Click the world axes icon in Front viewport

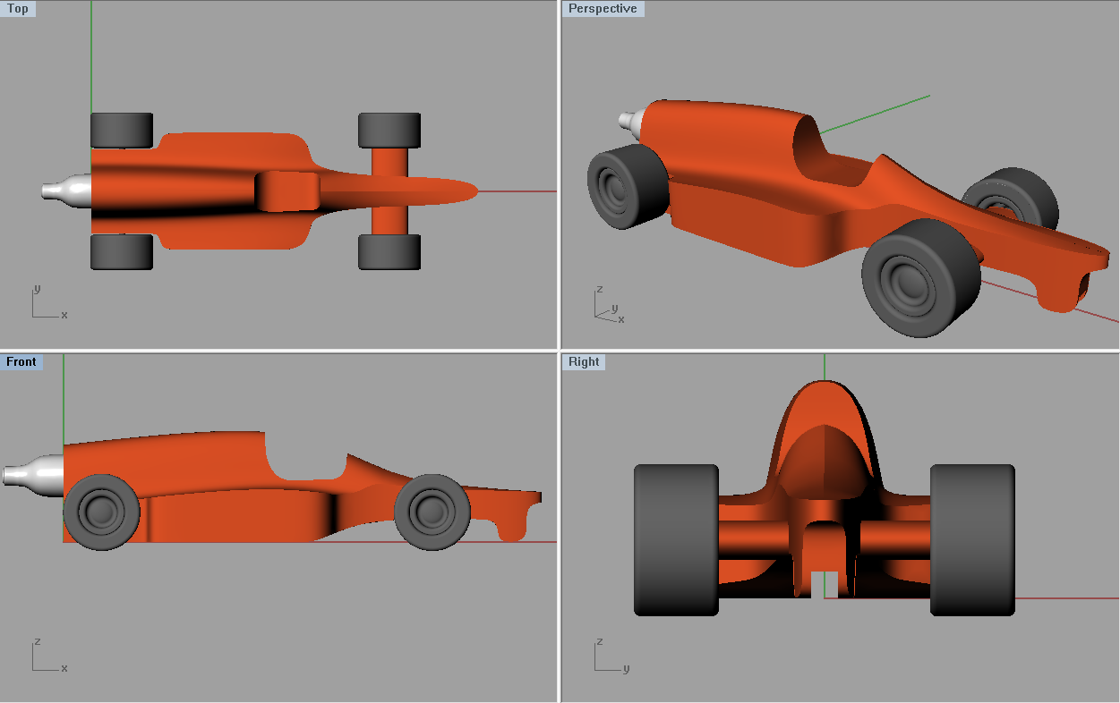(47, 657)
